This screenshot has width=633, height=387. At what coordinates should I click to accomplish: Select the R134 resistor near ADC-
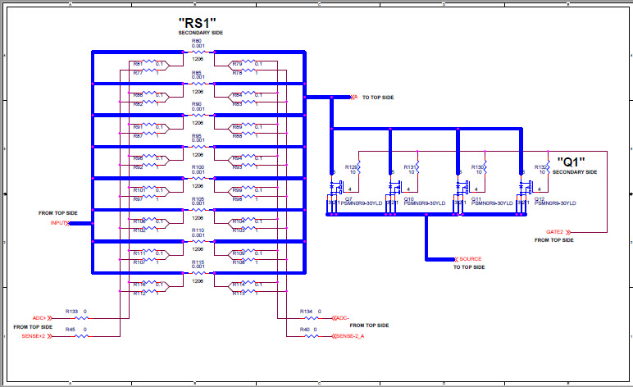click(x=320, y=317)
